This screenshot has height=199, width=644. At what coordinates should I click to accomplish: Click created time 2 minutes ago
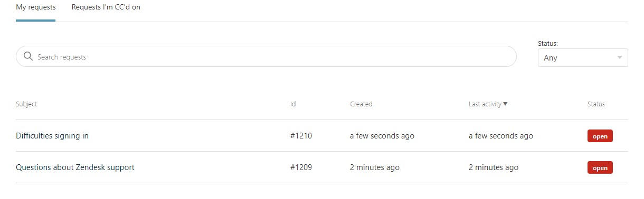pos(375,167)
